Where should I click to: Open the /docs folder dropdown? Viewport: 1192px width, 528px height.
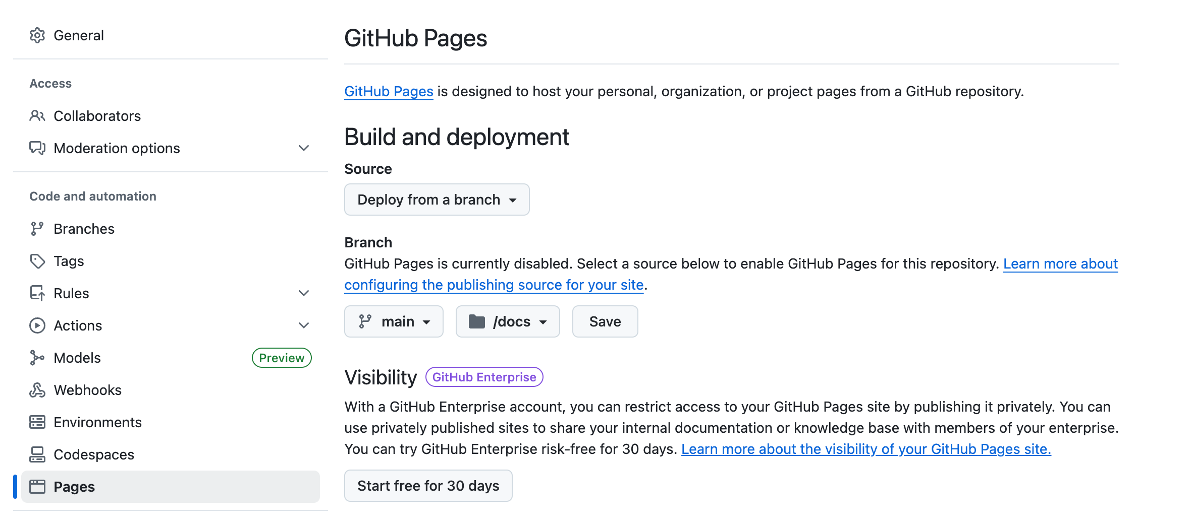tap(508, 321)
